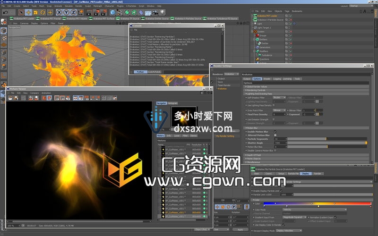
Task: Click Krakatoa PRT Loader shelf button
Action: click(22, 18)
